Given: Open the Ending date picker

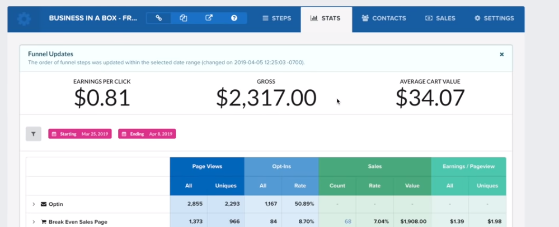Looking at the screenshot, I should (147, 134).
